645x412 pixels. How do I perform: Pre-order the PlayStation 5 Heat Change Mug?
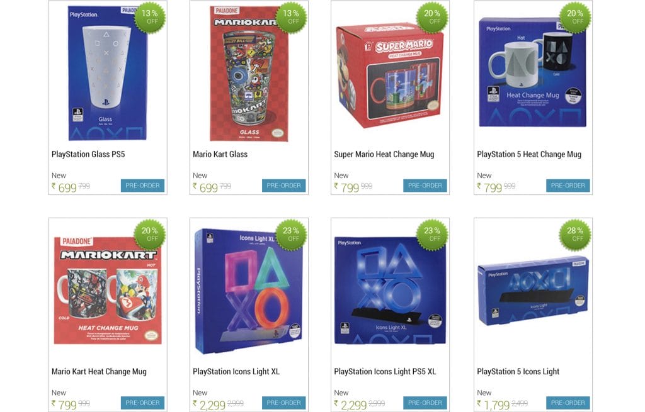(568, 186)
